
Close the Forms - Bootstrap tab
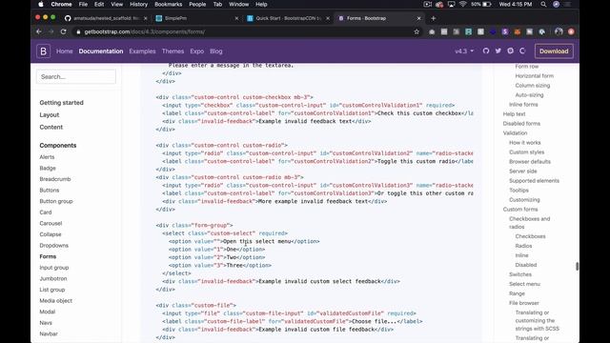coord(418,18)
